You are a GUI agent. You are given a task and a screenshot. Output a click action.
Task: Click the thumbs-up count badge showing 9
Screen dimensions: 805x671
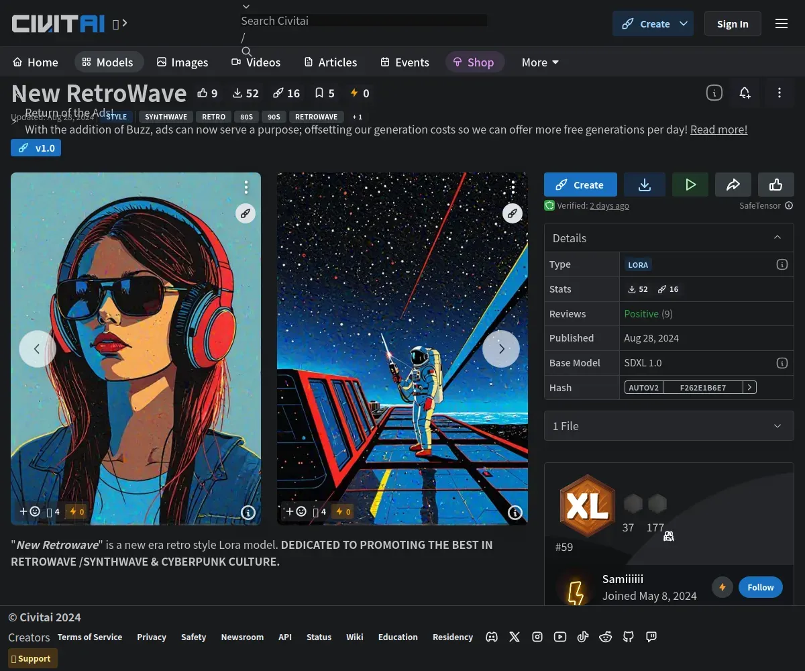(x=207, y=93)
